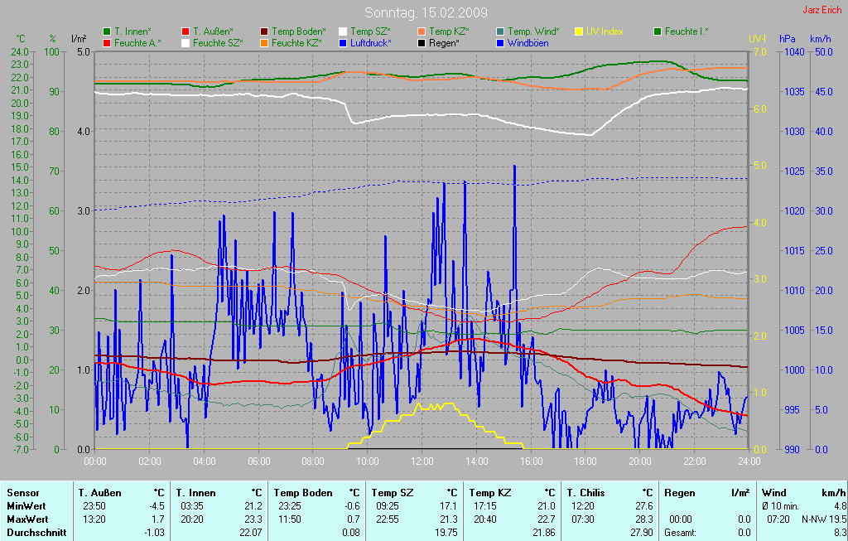Select the Temp Boden* legend label

tap(299, 32)
